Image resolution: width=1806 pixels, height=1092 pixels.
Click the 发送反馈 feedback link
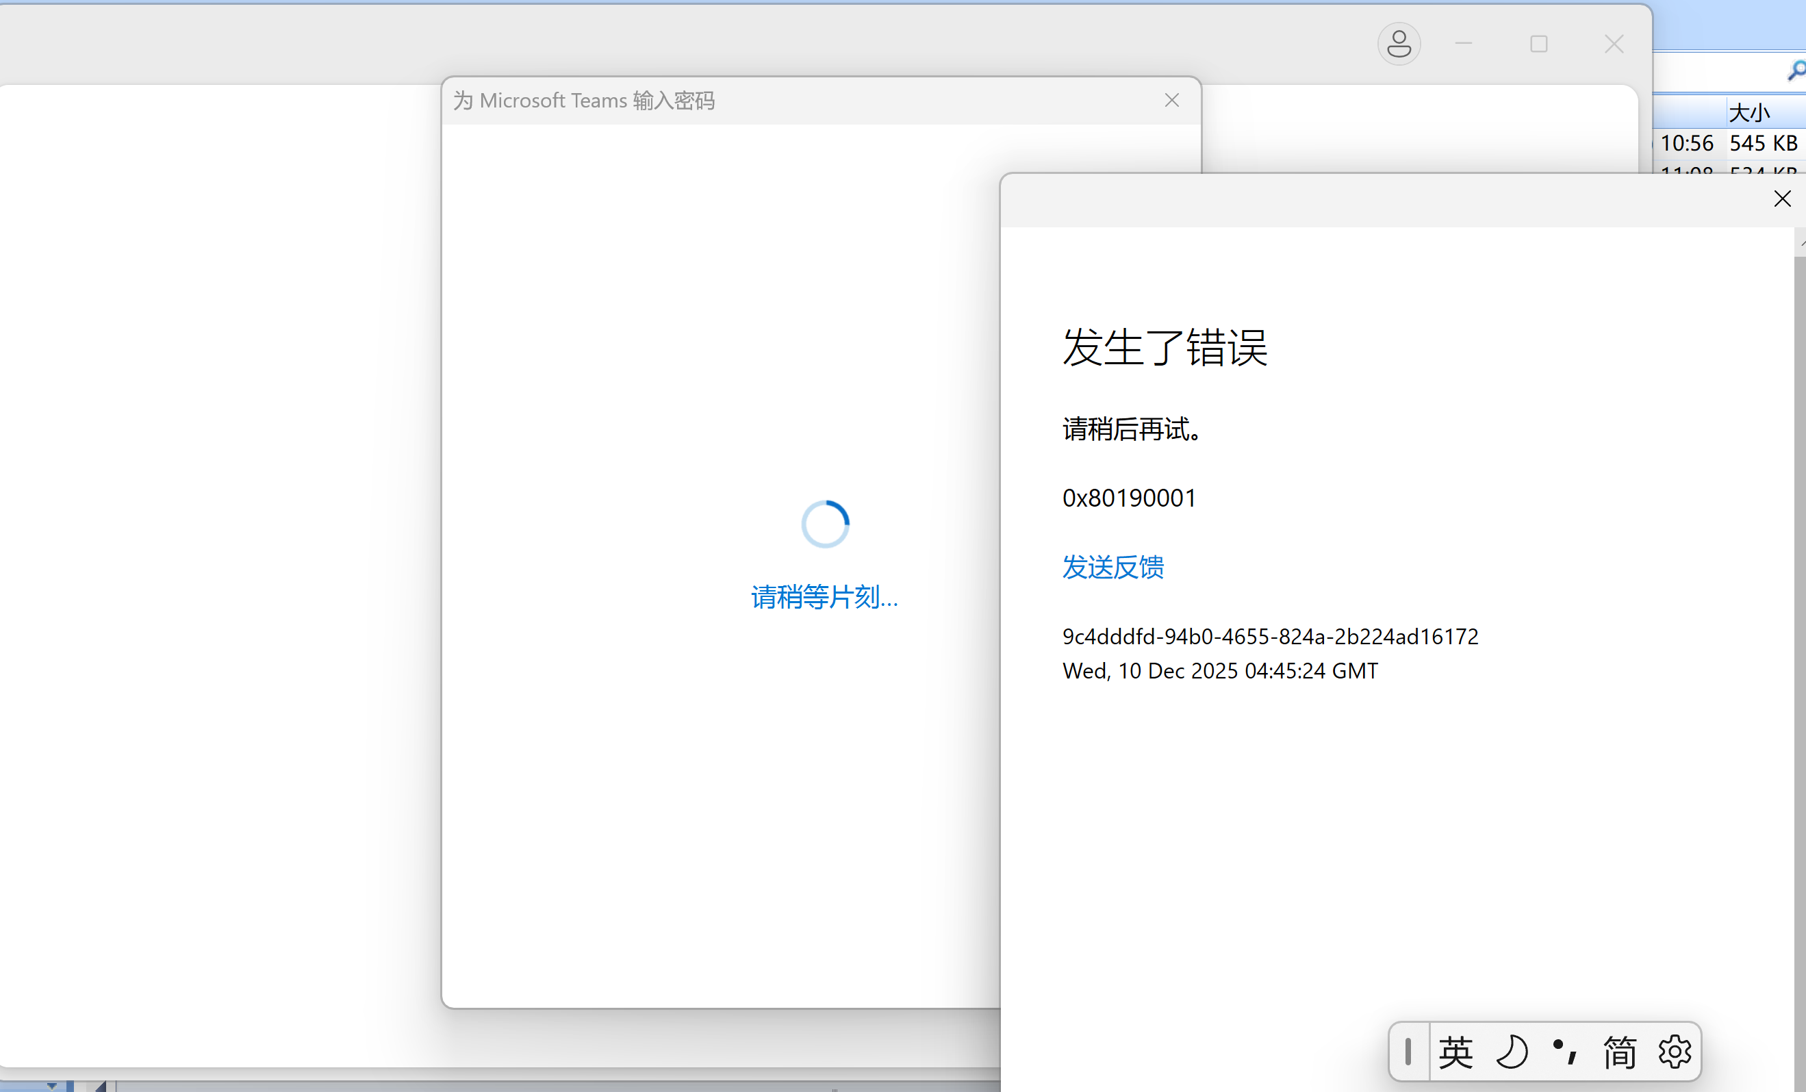tap(1112, 566)
